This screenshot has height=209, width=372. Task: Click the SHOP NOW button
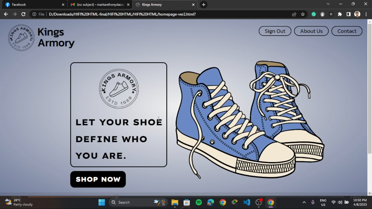[x=98, y=179]
